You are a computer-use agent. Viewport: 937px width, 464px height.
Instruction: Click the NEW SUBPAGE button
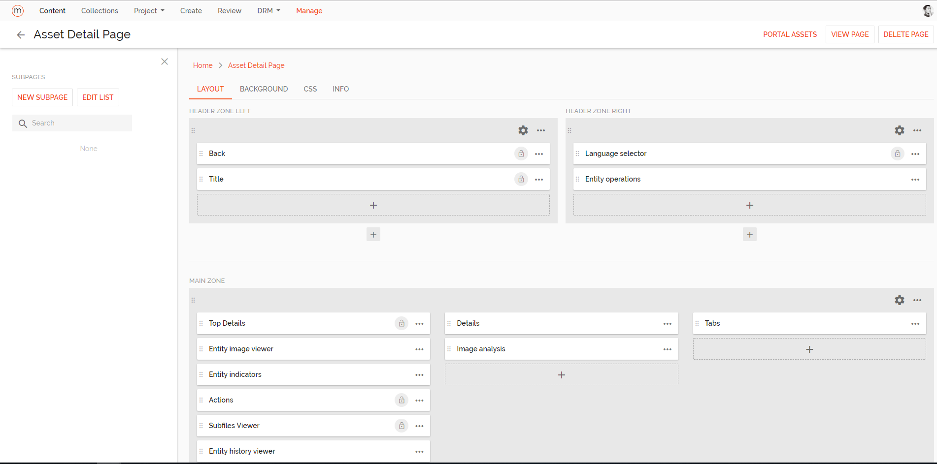pyautogui.click(x=42, y=97)
